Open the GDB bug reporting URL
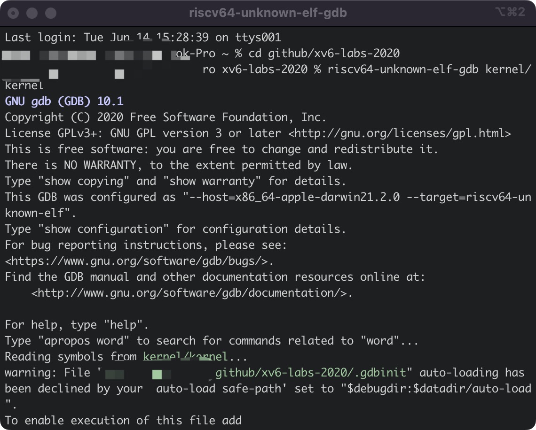The image size is (536, 430). pos(139,261)
